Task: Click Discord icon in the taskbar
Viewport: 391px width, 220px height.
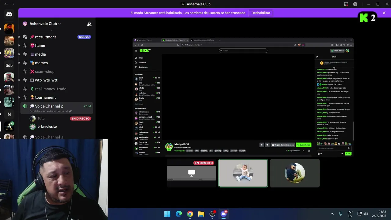Action: pos(224,214)
